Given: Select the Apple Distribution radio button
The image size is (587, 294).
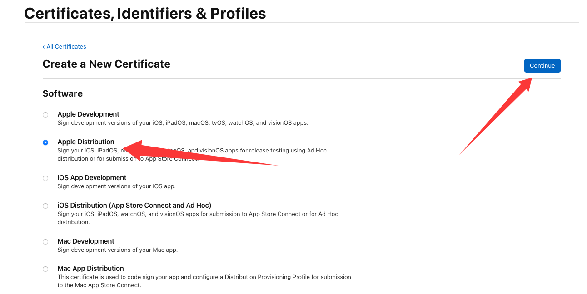Looking at the screenshot, I should 45,142.
